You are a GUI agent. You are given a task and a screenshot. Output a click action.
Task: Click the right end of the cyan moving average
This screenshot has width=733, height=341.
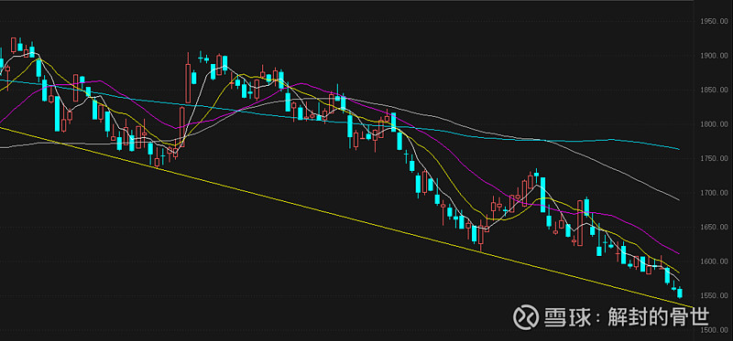click(678, 149)
